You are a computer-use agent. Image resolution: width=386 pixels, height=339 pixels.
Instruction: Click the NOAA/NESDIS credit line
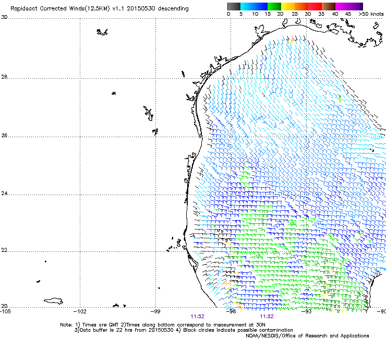tap(307, 336)
